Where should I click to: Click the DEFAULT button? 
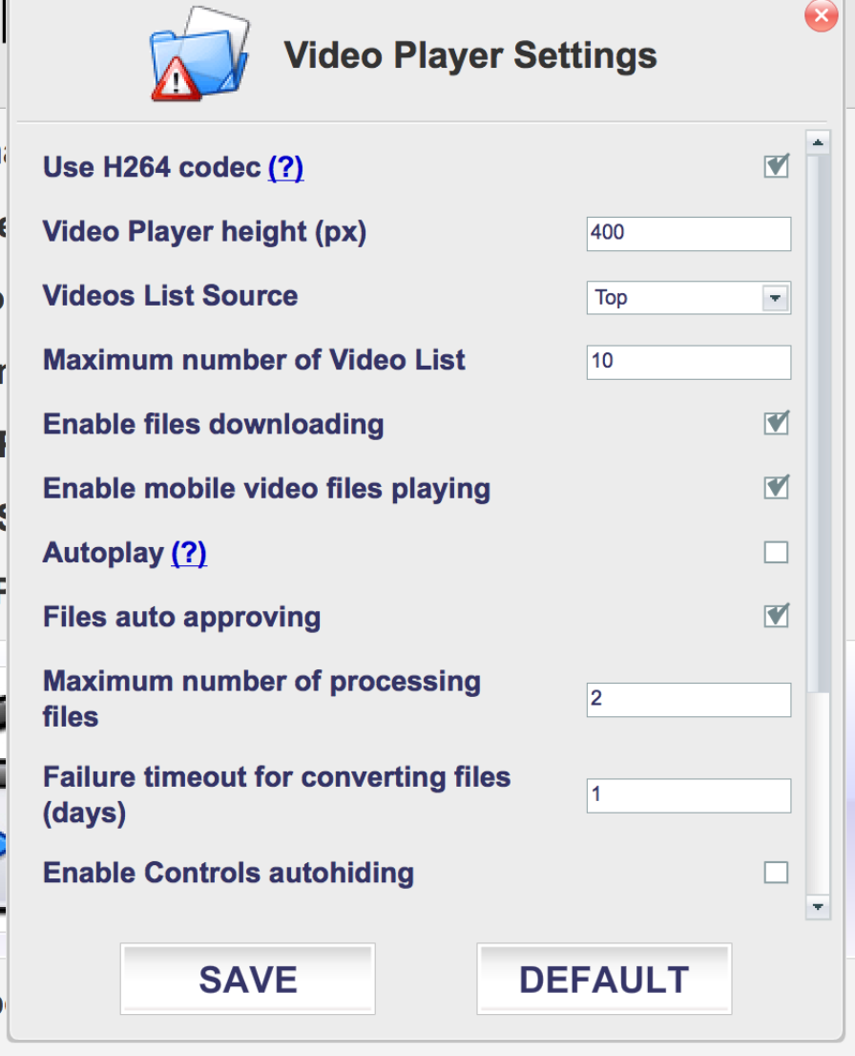pyautogui.click(x=604, y=979)
